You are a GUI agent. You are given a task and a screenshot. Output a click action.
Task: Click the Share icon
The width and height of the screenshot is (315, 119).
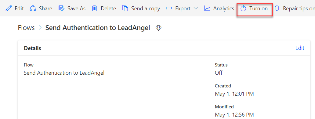tap(33, 8)
